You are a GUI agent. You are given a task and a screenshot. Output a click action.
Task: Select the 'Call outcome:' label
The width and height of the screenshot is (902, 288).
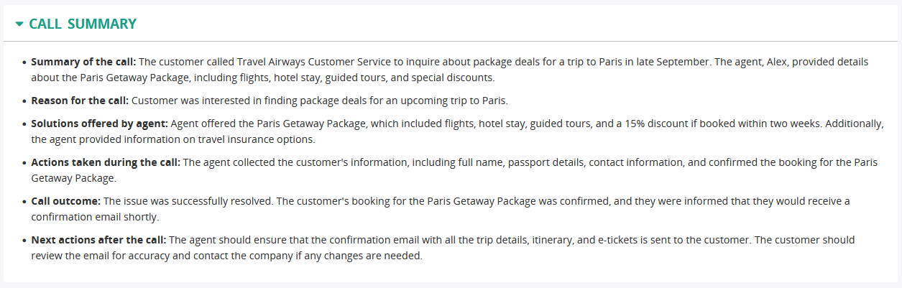coord(66,201)
